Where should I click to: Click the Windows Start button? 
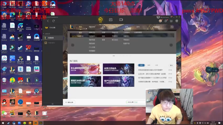[x=3, y=123]
